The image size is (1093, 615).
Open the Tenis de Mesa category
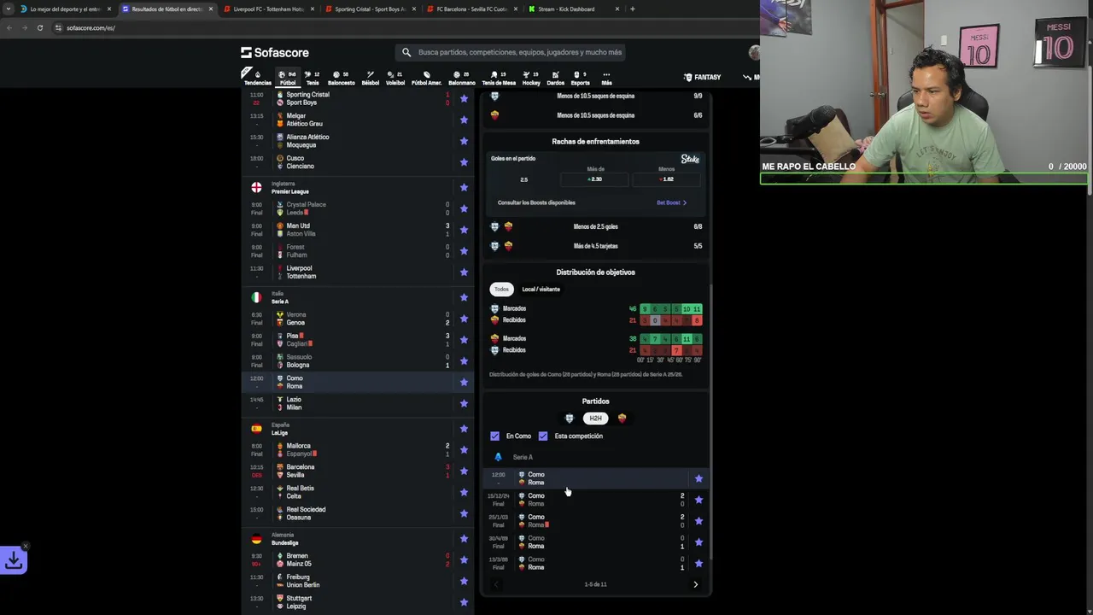click(x=499, y=78)
